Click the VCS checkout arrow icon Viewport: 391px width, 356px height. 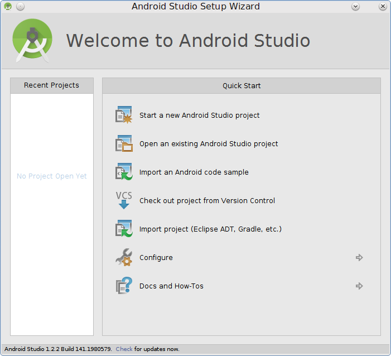(x=124, y=200)
